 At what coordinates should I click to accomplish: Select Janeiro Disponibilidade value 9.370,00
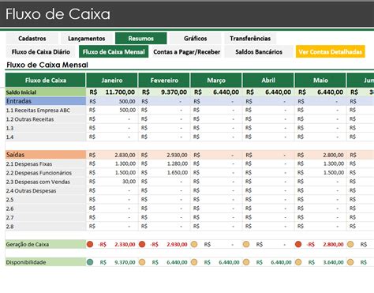pos(125,262)
